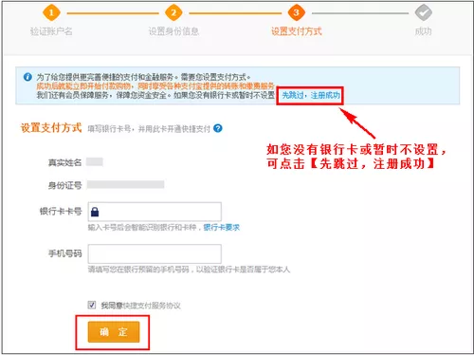Click the orange 设置支付方式 heading
Image resolution: width=474 pixels, height=355 pixels.
coord(51,128)
